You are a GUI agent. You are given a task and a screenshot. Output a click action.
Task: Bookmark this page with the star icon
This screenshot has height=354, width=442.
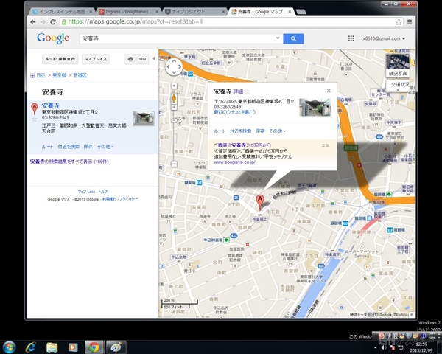tap(399, 21)
